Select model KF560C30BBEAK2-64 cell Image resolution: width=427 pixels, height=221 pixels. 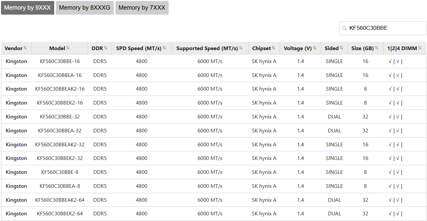[60, 200]
